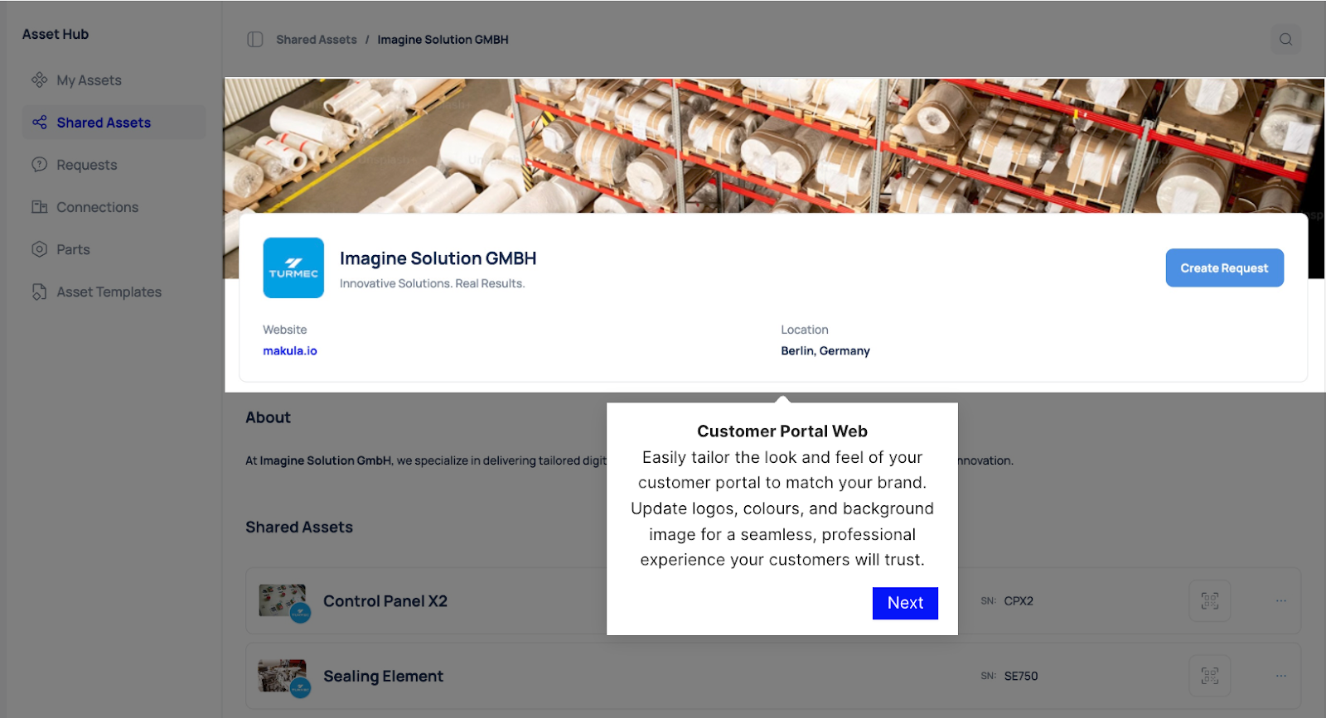
Task: Open Control Panel X2 thumbnail
Action: (283, 602)
